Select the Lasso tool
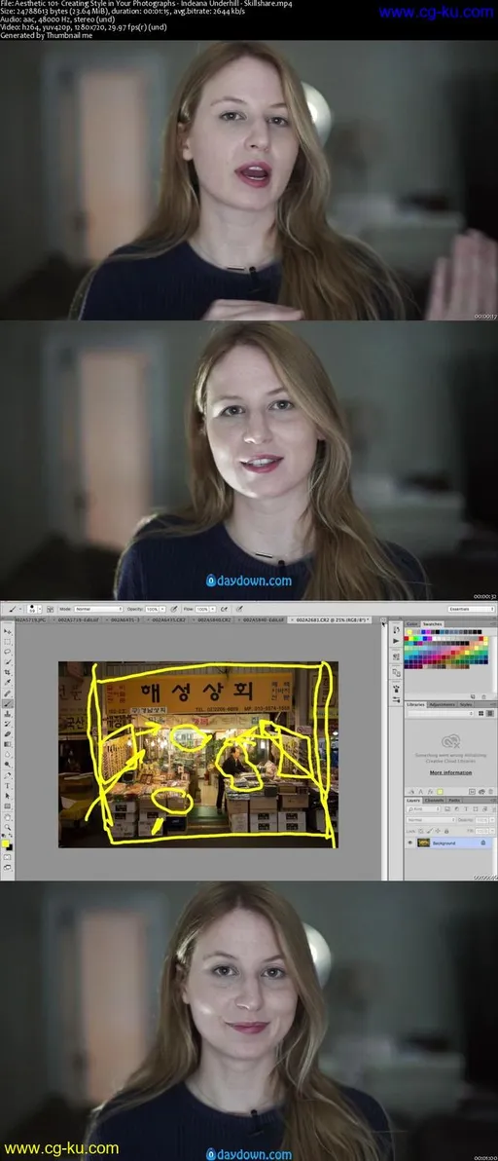 point(8,652)
